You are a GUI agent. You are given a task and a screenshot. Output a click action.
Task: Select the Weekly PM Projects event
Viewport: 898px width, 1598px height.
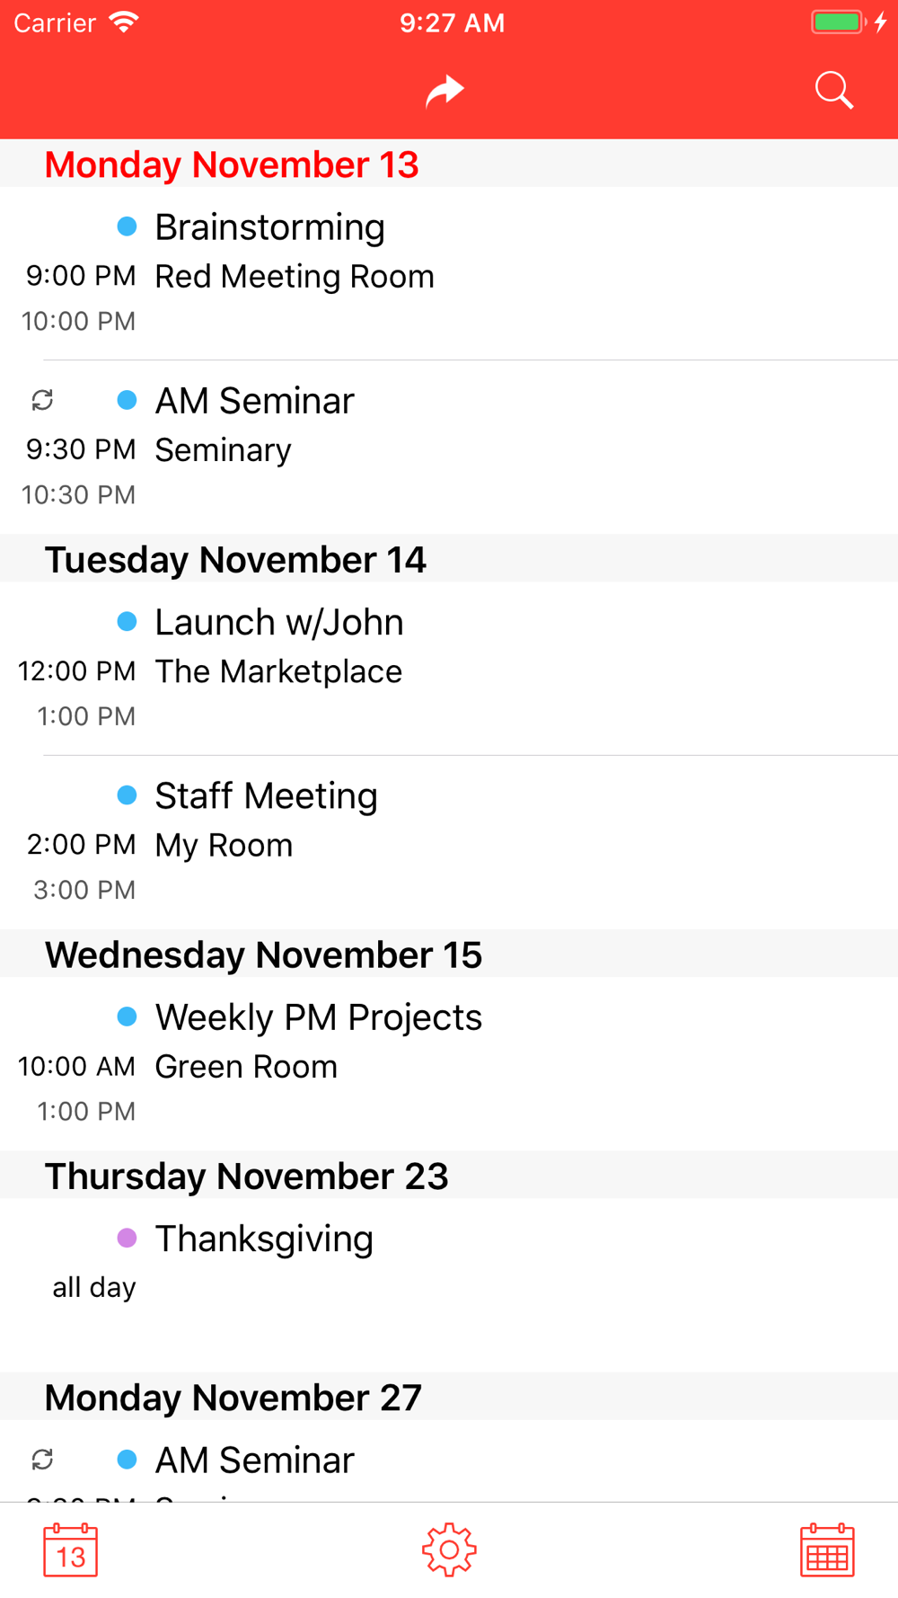coord(449,1063)
